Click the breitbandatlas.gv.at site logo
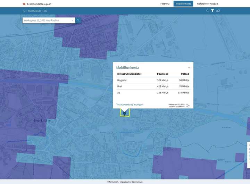The width and height of the screenshot is (250, 184). pyautogui.click(x=37, y=4)
